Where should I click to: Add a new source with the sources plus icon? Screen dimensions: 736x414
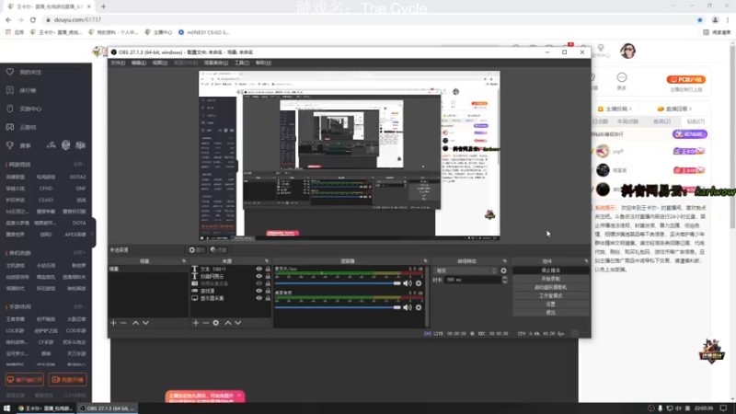tap(196, 323)
